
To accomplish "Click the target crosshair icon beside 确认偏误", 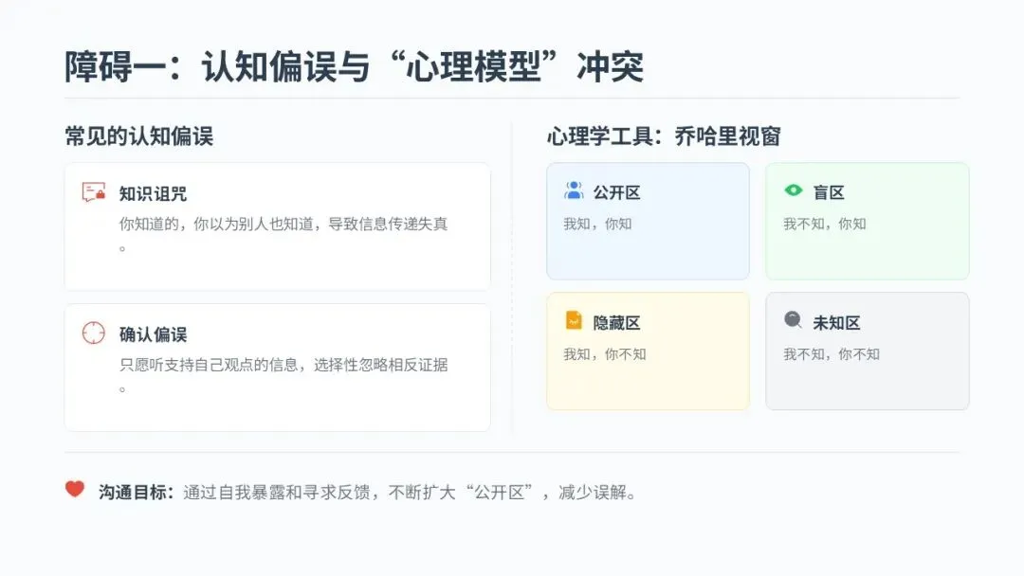I will tap(93, 333).
